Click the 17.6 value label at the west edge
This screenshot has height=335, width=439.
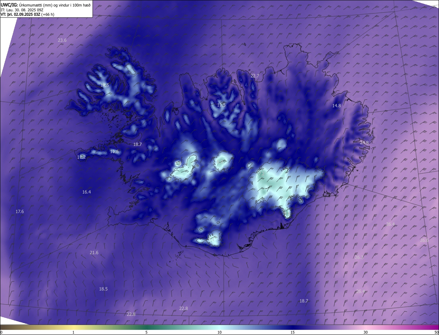(x=20, y=212)
